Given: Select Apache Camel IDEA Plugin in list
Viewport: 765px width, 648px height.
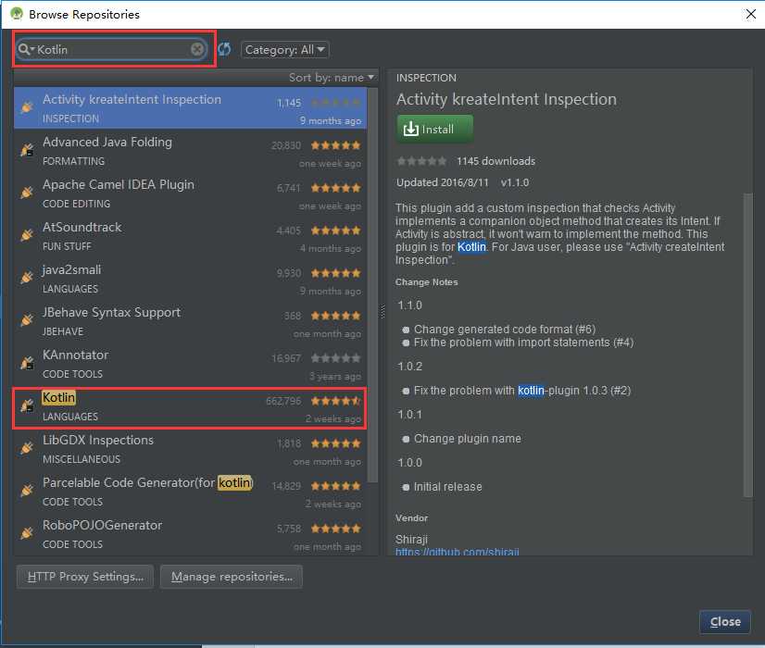Looking at the screenshot, I should click(190, 193).
